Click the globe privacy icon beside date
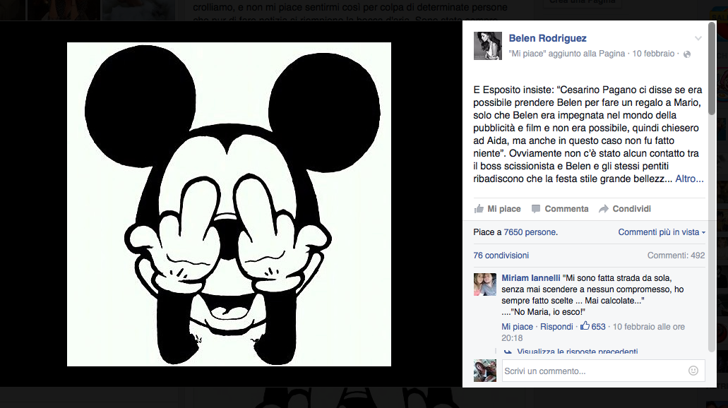This screenshot has height=408, width=728. coord(687,54)
